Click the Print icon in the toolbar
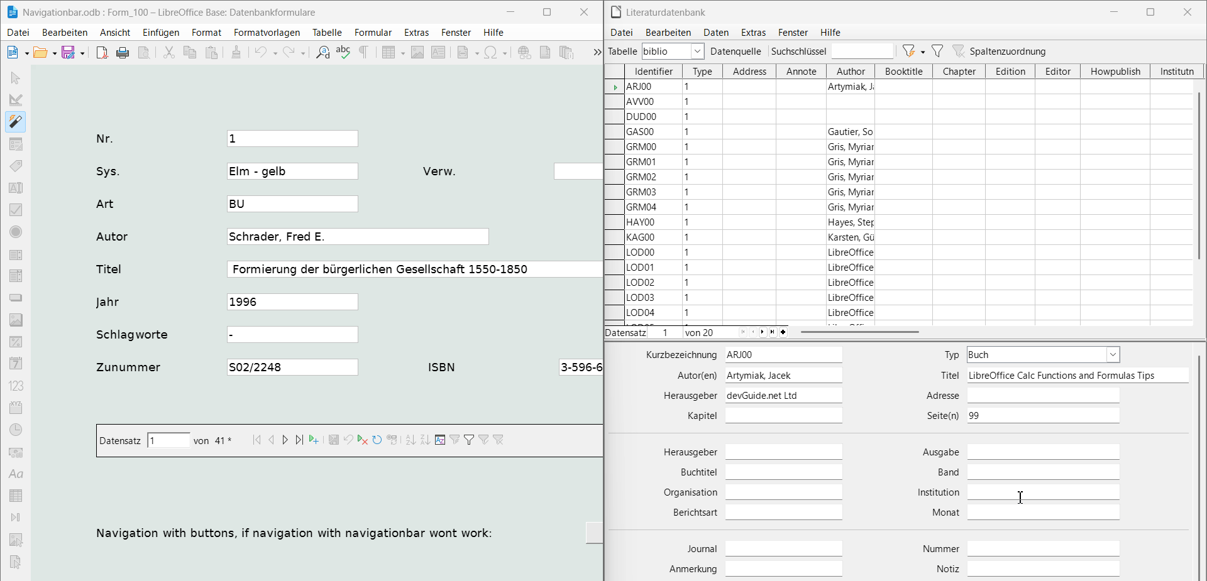 [x=123, y=53]
